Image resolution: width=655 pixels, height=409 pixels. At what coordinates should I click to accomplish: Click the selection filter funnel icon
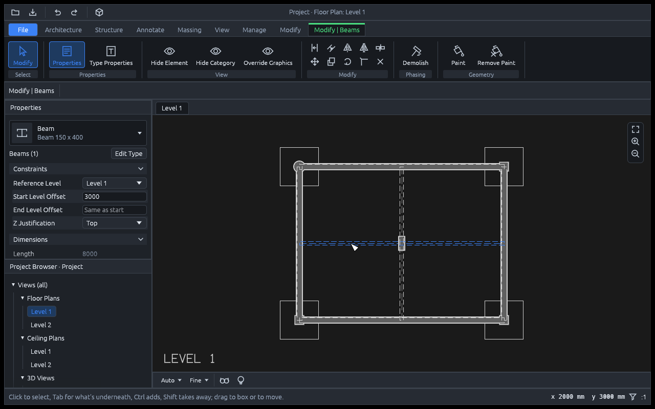pyautogui.click(x=633, y=397)
